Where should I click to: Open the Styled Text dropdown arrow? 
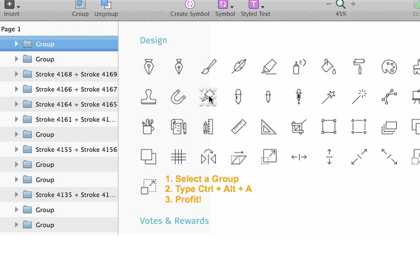tap(263, 7)
